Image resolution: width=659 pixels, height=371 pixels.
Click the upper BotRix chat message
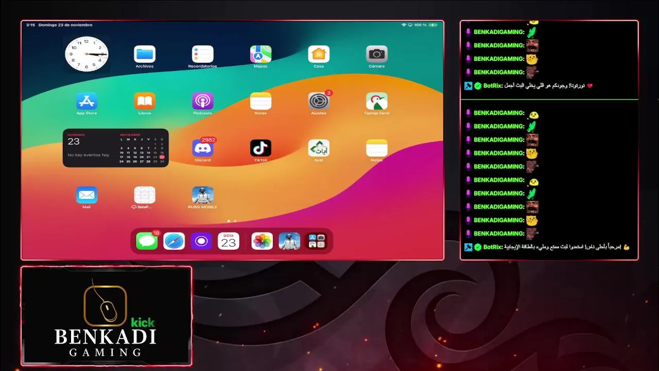coord(528,86)
